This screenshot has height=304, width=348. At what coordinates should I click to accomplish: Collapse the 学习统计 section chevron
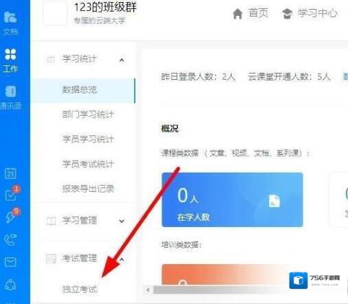pyautogui.click(x=122, y=60)
